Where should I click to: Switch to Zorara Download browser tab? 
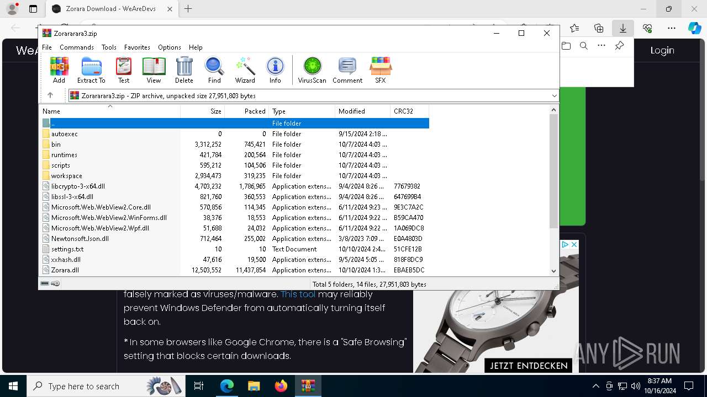point(111,9)
